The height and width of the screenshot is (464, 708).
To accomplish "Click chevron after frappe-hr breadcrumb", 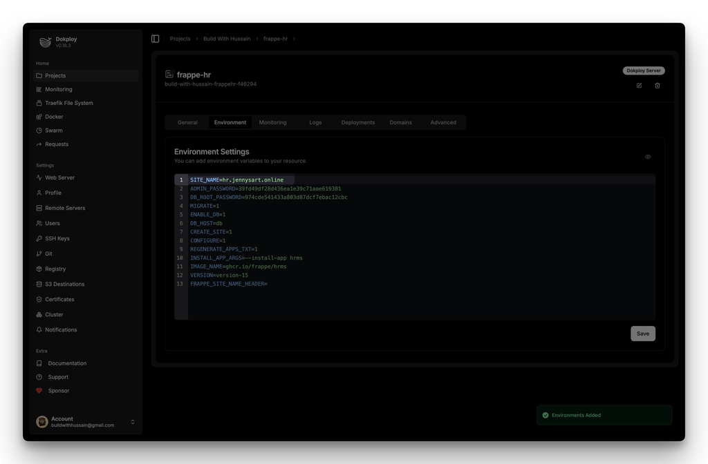I will (x=294, y=39).
